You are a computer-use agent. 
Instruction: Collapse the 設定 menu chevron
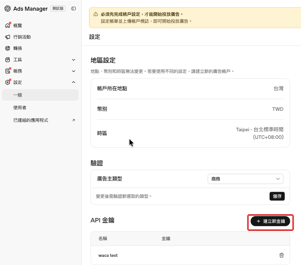coord(73,82)
